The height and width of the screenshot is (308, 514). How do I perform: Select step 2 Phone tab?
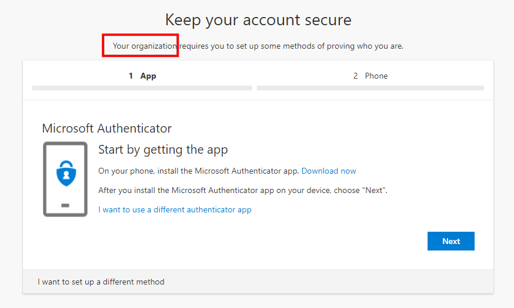(x=371, y=76)
